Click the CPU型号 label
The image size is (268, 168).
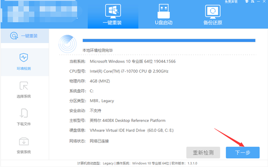point(77,71)
